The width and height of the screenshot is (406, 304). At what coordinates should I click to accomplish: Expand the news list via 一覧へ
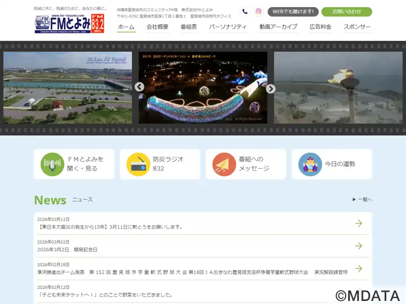pyautogui.click(x=362, y=200)
